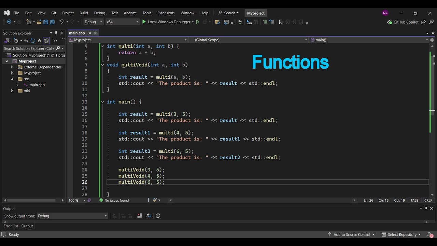The width and height of the screenshot is (437, 246).
Task: Click the spell checker abc icon
Action: pos(240,22)
